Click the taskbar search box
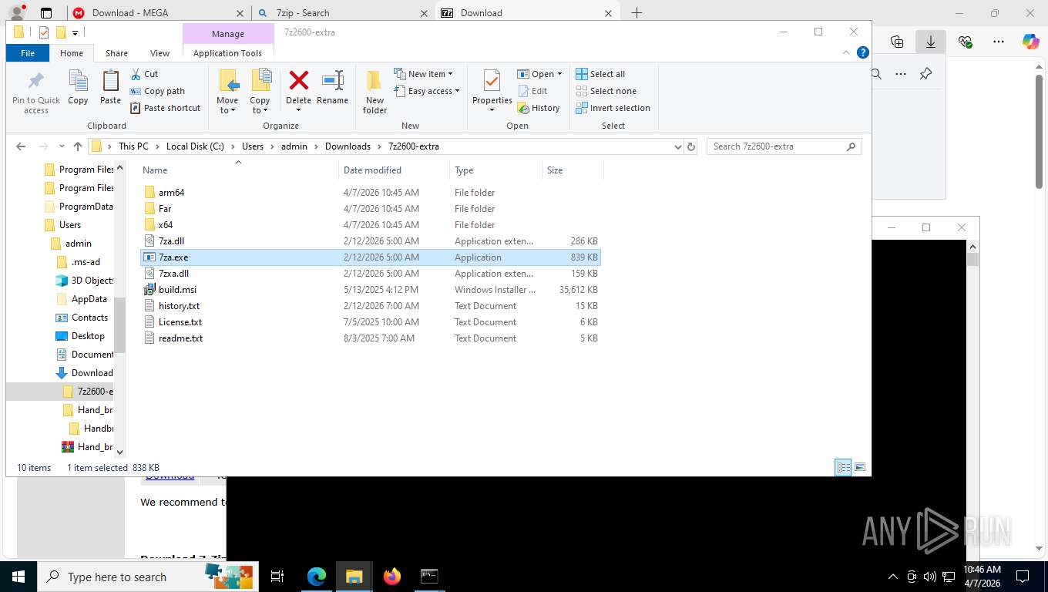1048x592 pixels. coord(148,577)
